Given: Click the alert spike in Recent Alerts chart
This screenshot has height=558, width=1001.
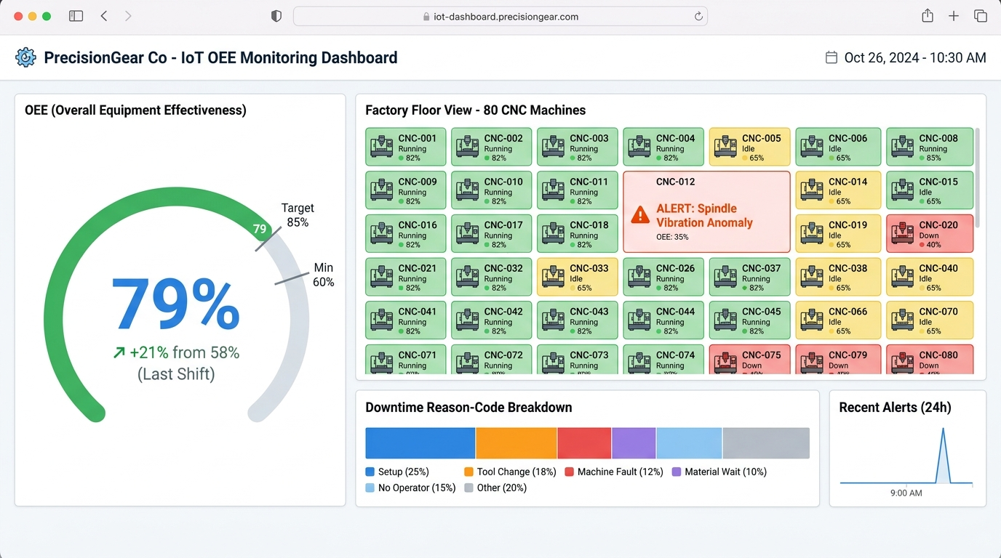Looking at the screenshot, I should [944, 455].
